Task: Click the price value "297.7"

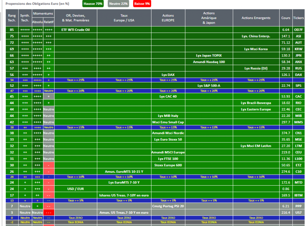Action: click(286, 122)
